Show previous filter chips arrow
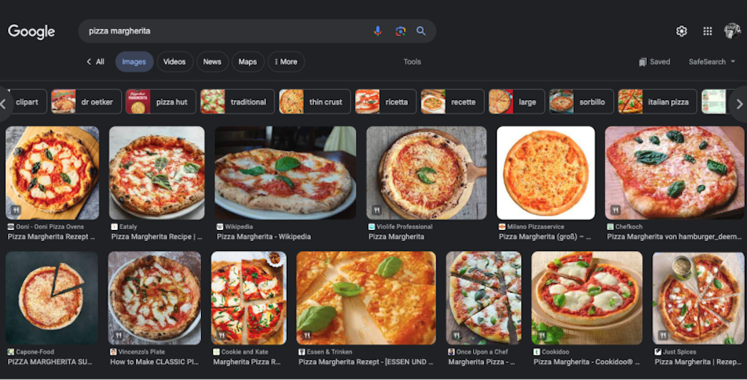Image resolution: width=747 pixels, height=380 pixels. pos(4,104)
